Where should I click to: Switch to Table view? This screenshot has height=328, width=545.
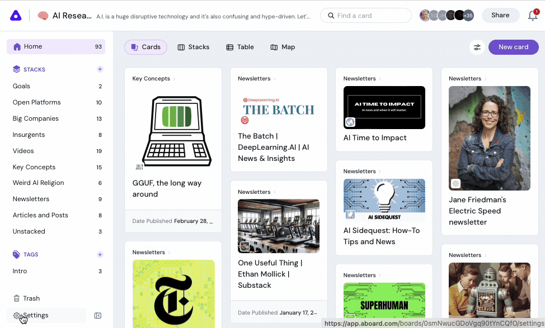pyautogui.click(x=240, y=47)
